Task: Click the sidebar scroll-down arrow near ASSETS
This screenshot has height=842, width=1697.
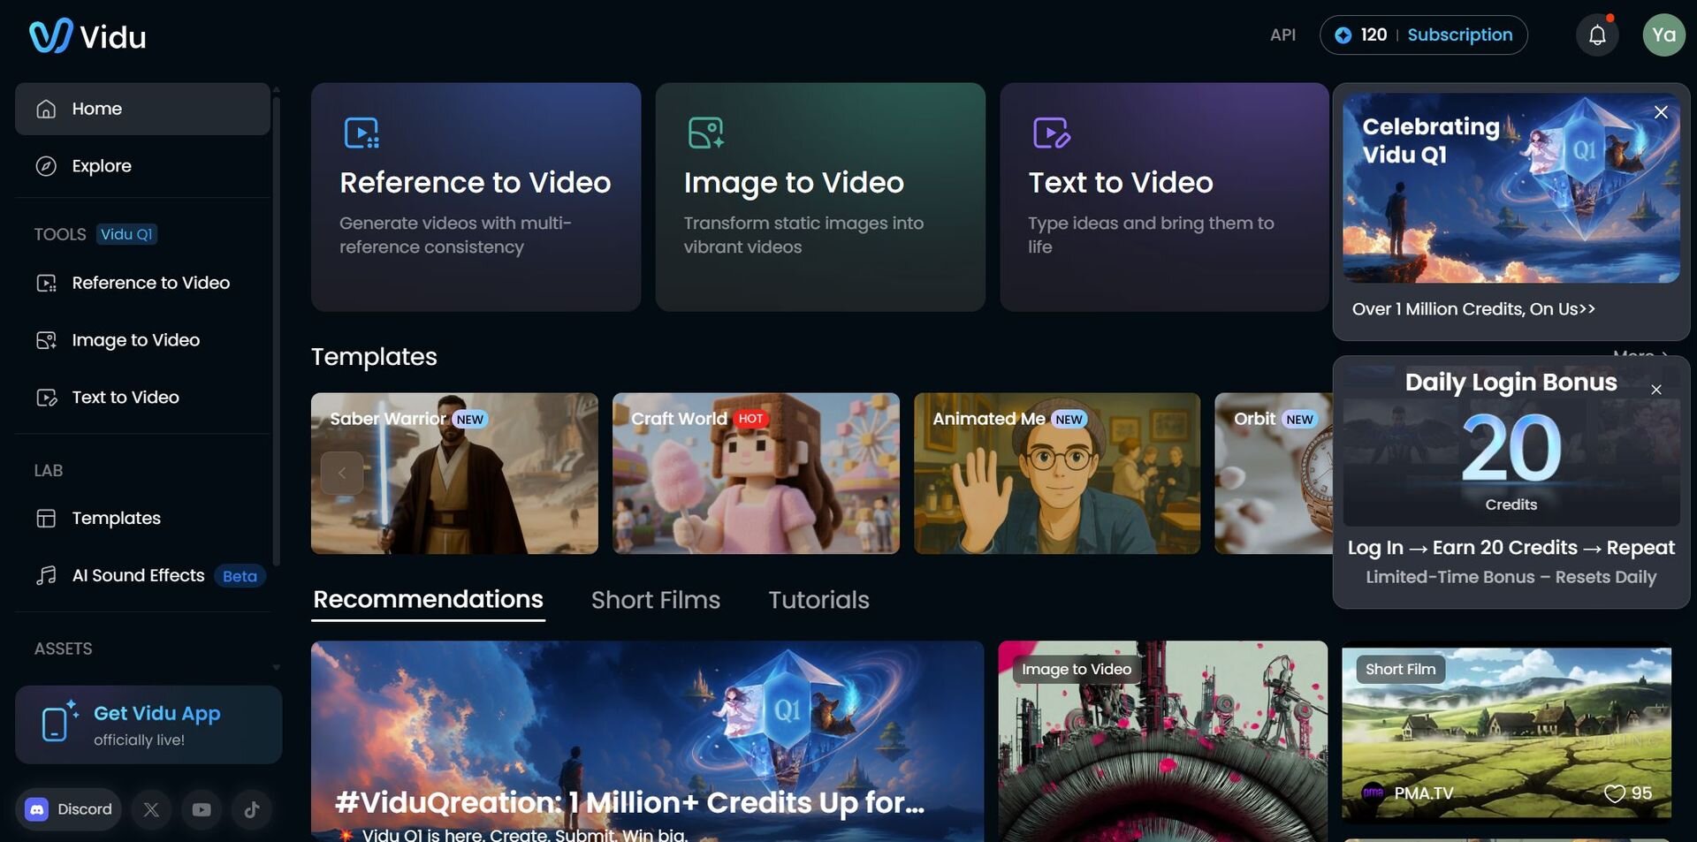Action: [x=276, y=667]
